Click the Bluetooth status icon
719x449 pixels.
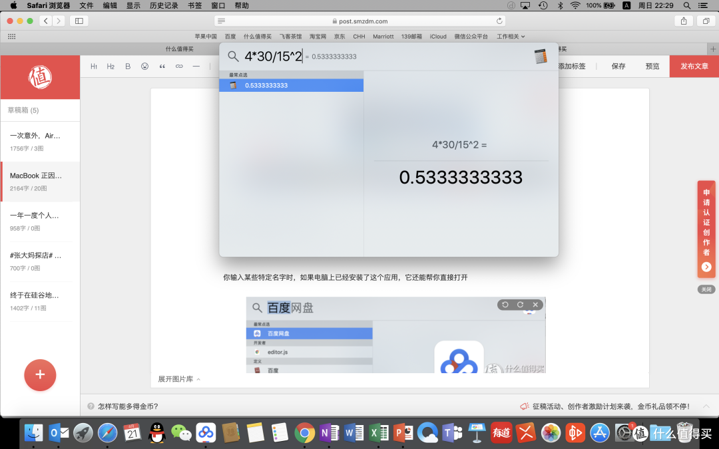[x=560, y=5]
